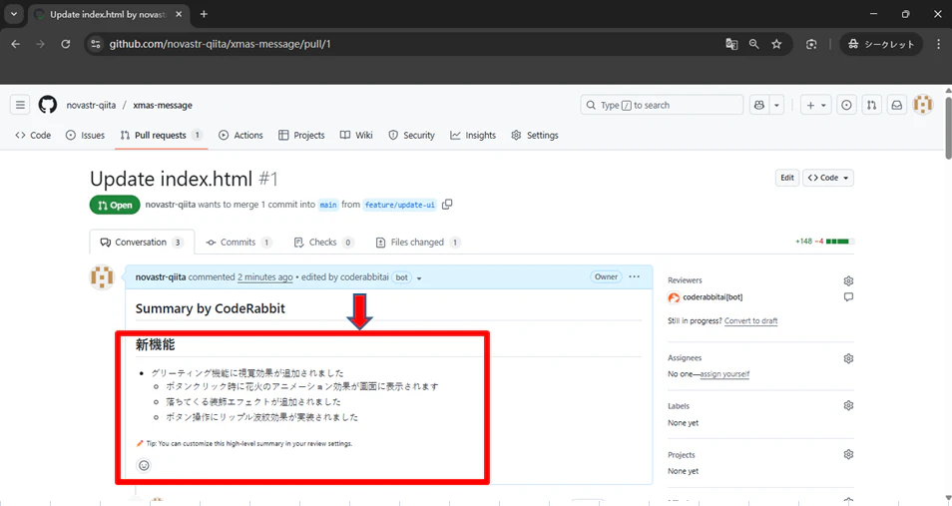
Task: Open the Insights tab
Action: click(473, 135)
